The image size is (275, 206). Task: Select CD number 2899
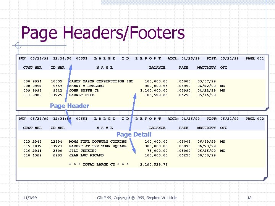58,151
